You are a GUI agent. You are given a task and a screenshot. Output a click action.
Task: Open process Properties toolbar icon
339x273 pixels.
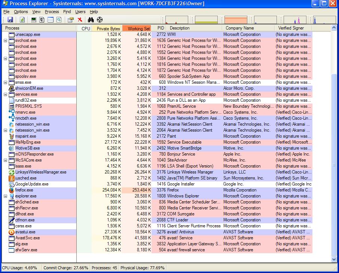point(70,20)
